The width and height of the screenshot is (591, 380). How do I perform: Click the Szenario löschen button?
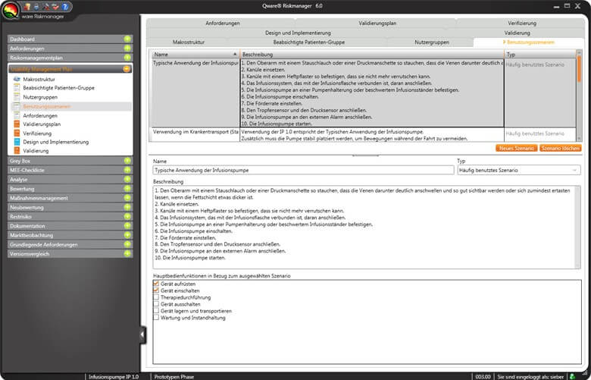561,149
